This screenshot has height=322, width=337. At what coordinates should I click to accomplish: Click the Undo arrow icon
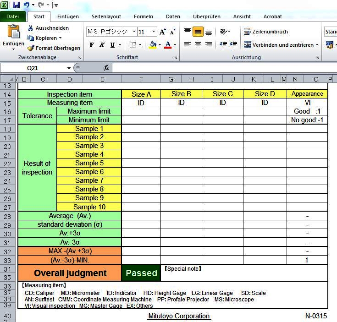27,5
